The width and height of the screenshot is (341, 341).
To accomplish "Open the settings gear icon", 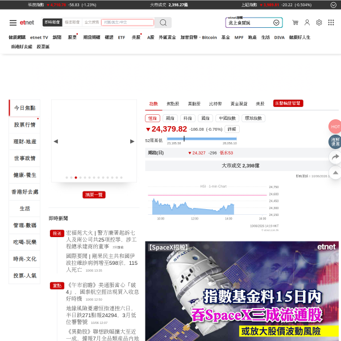I will 319,22.
